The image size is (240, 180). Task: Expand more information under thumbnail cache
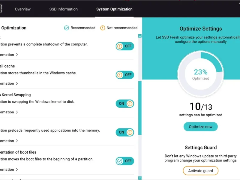[x=9, y=83]
